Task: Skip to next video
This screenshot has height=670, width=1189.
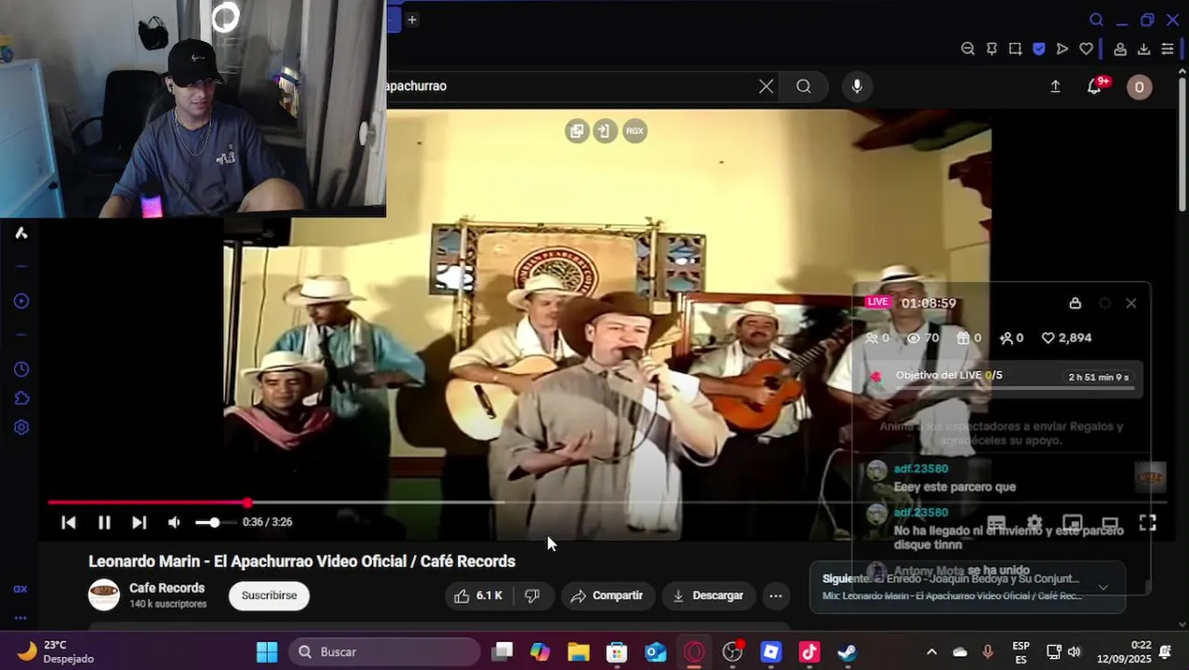Action: pos(139,523)
